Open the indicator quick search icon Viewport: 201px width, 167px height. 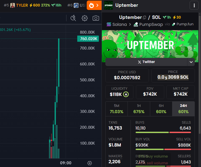(73, 18)
